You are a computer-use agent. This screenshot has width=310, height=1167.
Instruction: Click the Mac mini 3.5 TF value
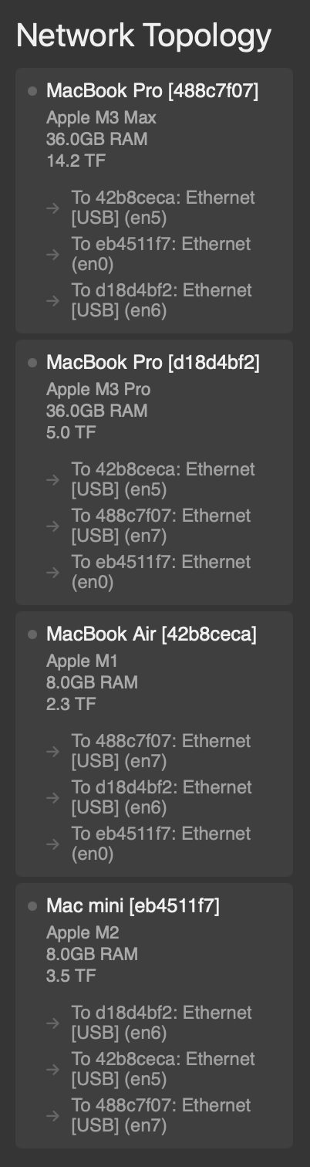click(71, 976)
